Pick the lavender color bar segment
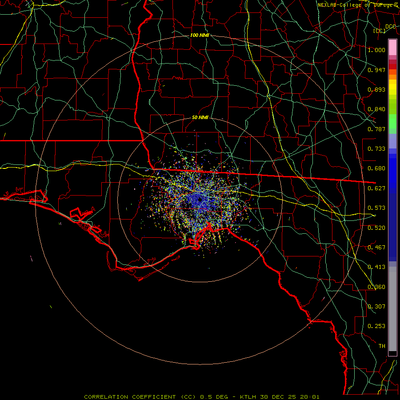The height and width of the screenshot is (400, 400). [x=392, y=141]
